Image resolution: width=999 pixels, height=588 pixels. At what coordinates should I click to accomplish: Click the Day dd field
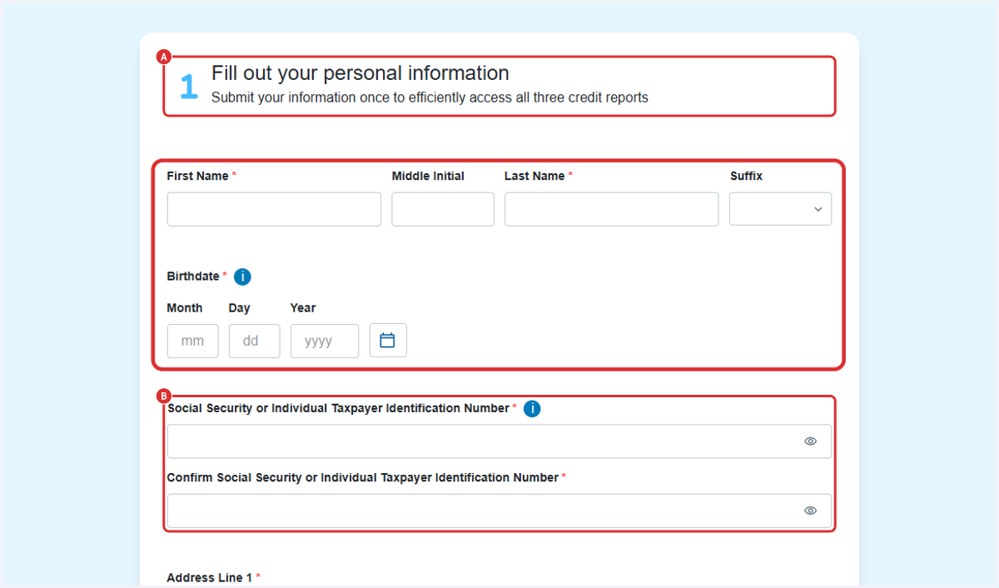pyautogui.click(x=254, y=341)
